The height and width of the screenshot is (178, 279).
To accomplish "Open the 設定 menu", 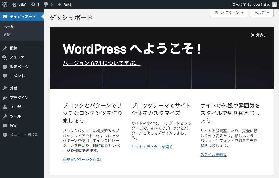I will [x=22, y=126].
